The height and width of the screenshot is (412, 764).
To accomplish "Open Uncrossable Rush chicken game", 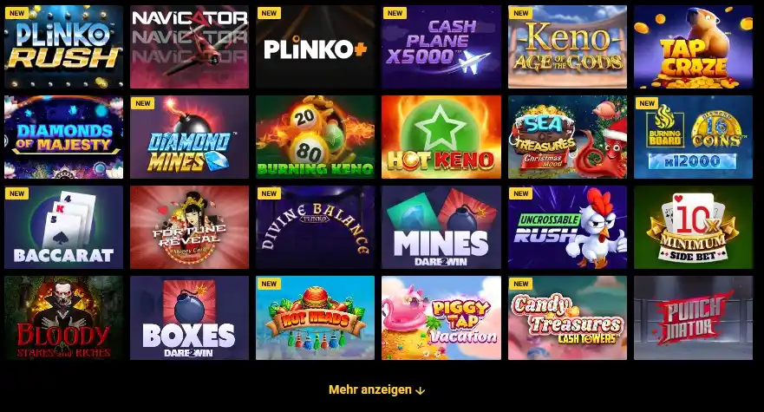I will pos(567,227).
